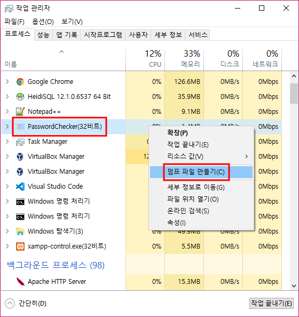
Task: Choose 작업 끝내기(E) in the context menu
Action: [x=201, y=145]
